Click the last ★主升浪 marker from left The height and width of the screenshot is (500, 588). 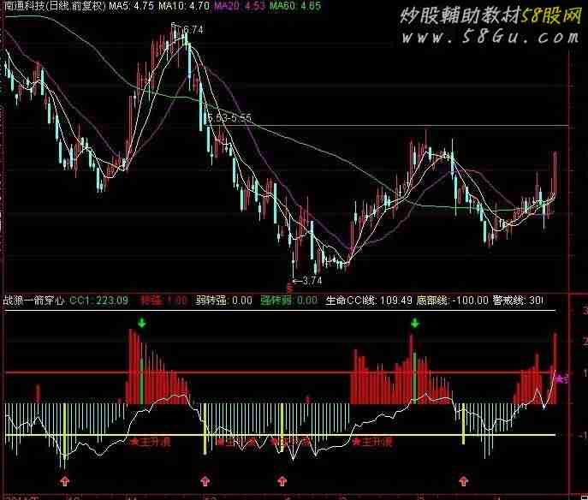coord(372,442)
